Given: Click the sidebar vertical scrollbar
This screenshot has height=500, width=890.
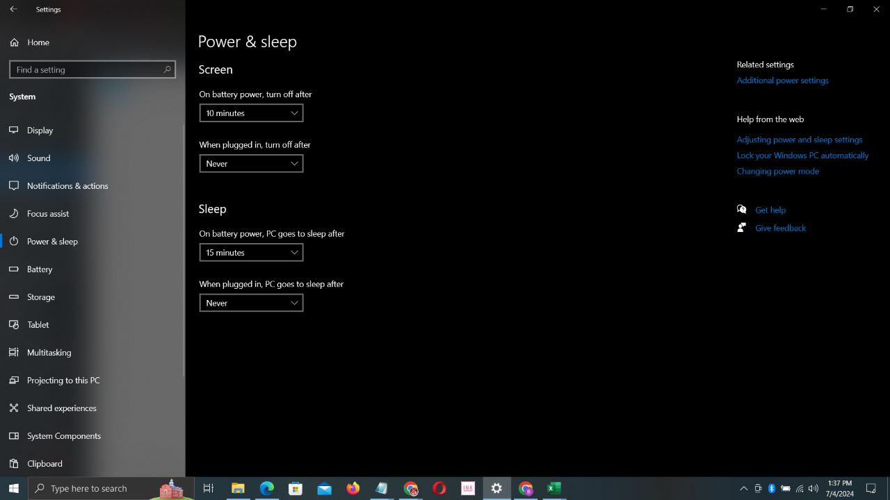Looking at the screenshot, I should pyautogui.click(x=184, y=250).
